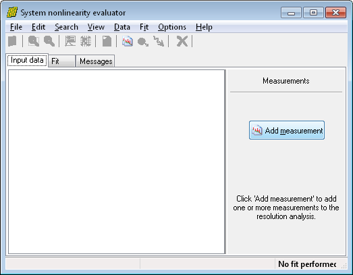Open the Options menu
The height and width of the screenshot is (275, 353).
172,27
